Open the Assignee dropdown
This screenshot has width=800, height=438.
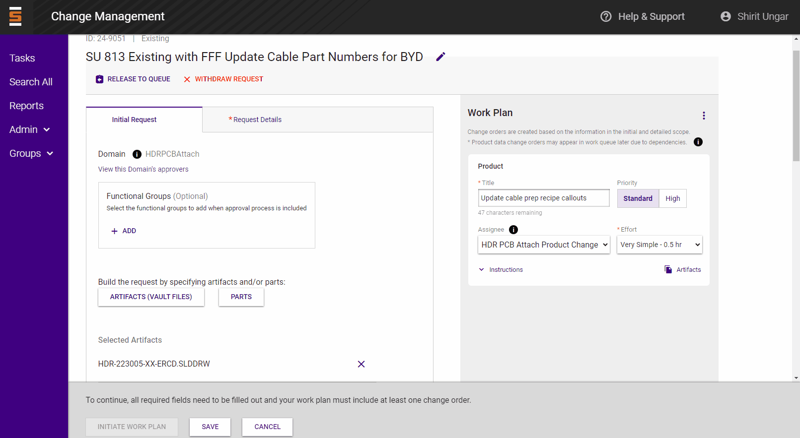(544, 245)
